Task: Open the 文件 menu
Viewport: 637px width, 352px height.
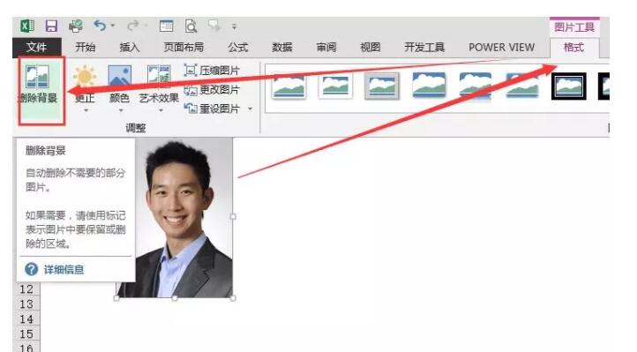Action: click(x=36, y=48)
